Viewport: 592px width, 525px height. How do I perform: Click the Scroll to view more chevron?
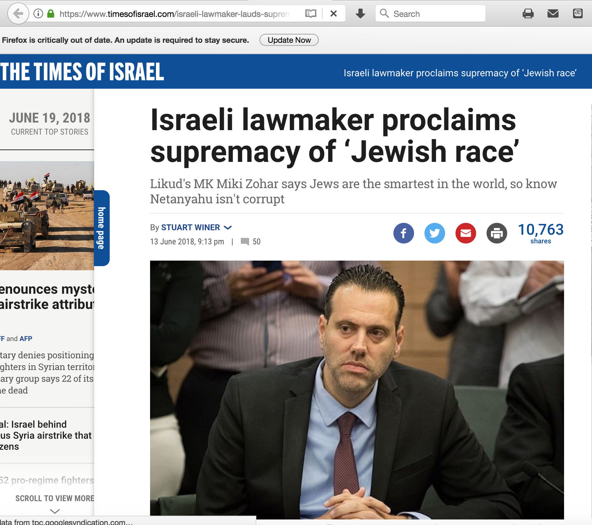pos(55,511)
